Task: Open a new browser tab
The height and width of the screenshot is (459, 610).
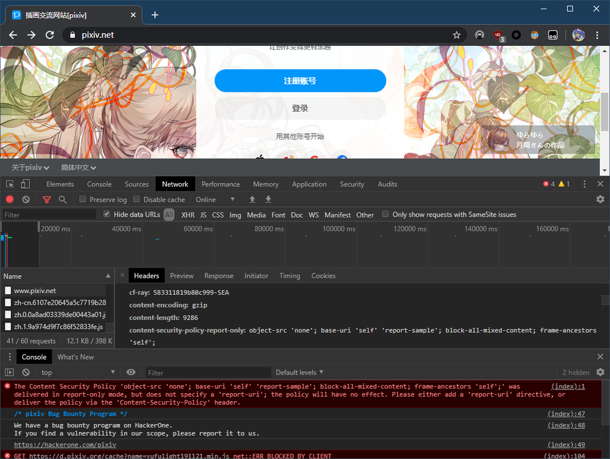Action: click(x=155, y=15)
